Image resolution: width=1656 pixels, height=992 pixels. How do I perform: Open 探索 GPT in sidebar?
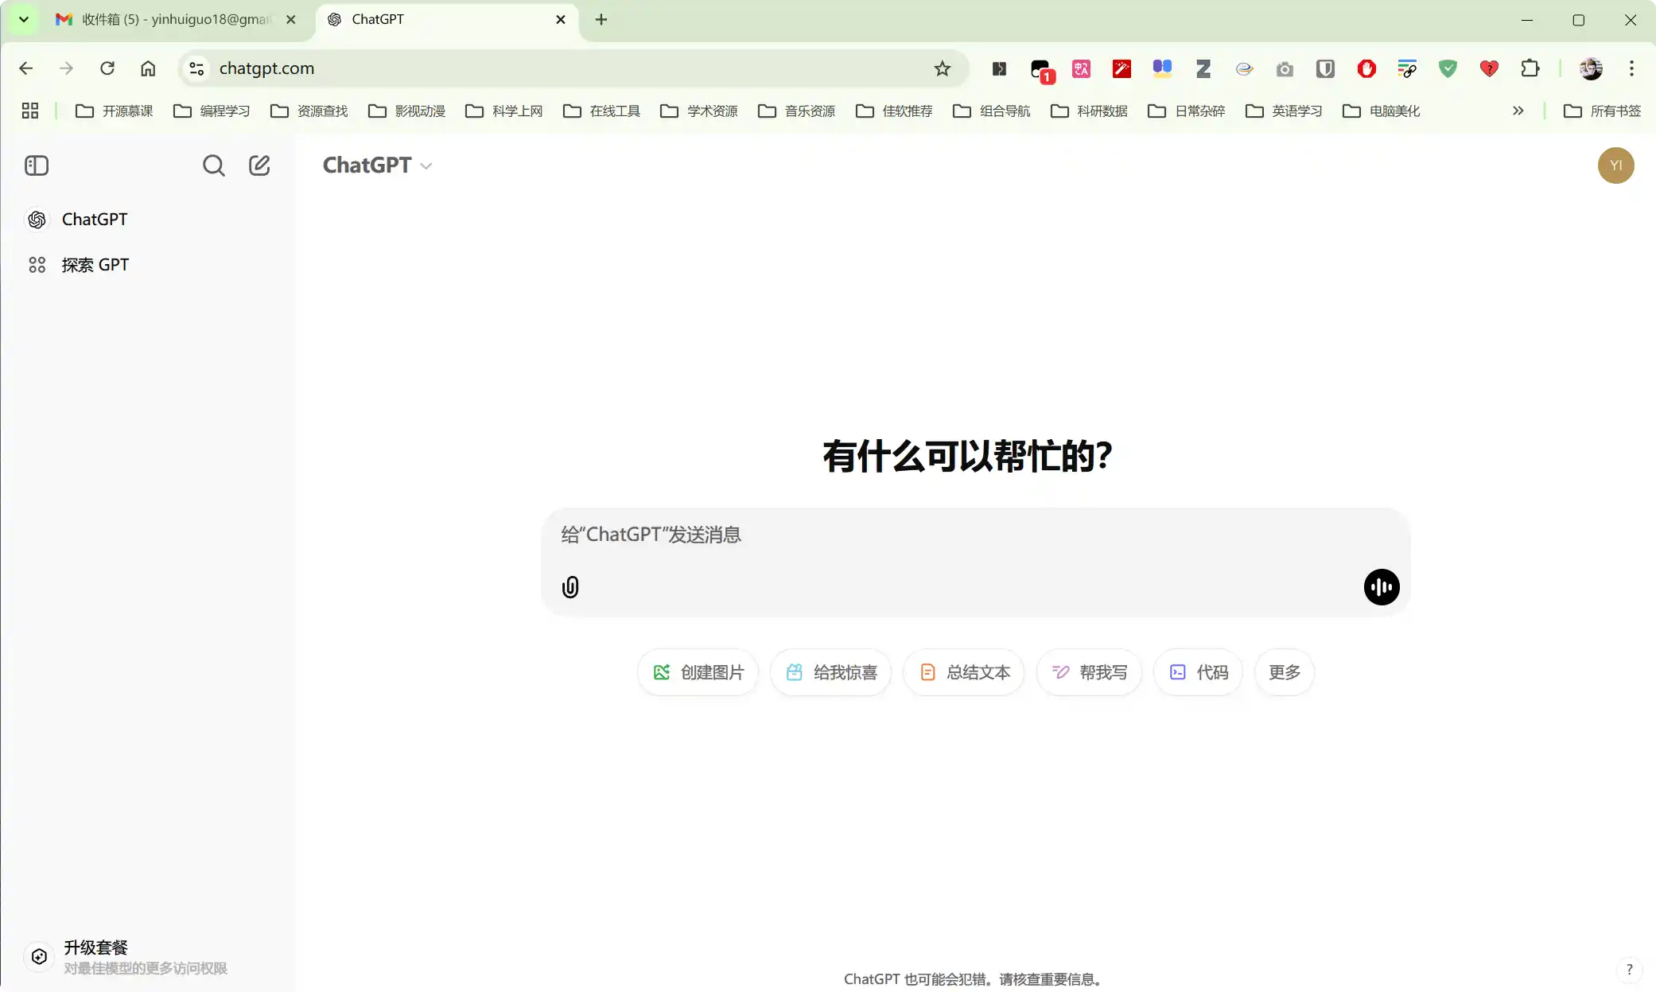click(147, 265)
